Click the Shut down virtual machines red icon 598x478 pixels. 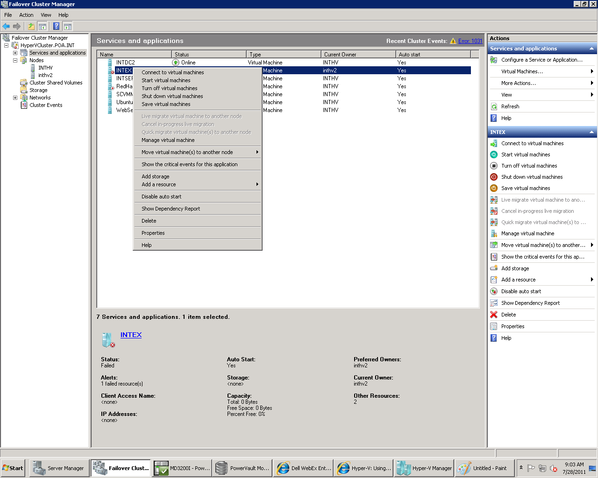click(x=494, y=177)
